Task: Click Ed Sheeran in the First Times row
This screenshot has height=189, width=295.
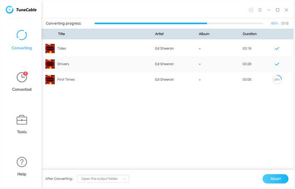Action: (x=164, y=79)
